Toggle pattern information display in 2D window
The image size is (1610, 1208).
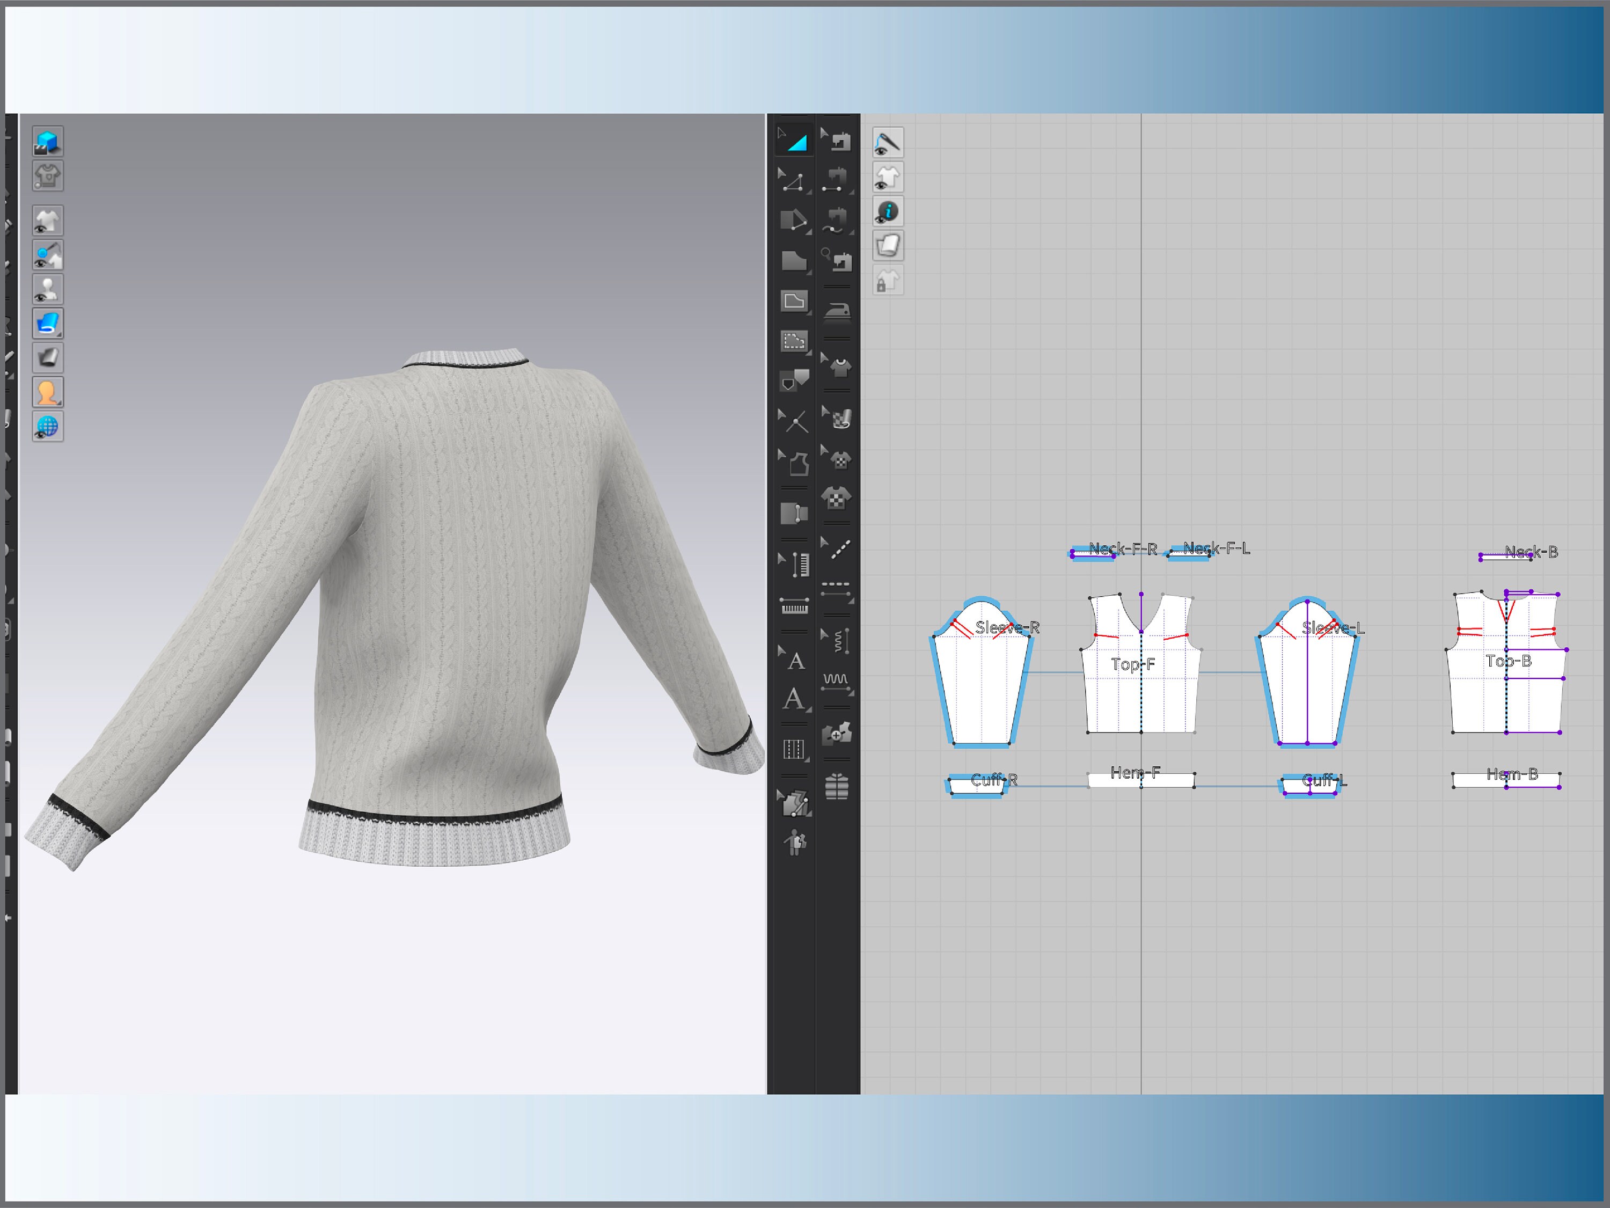coord(888,211)
